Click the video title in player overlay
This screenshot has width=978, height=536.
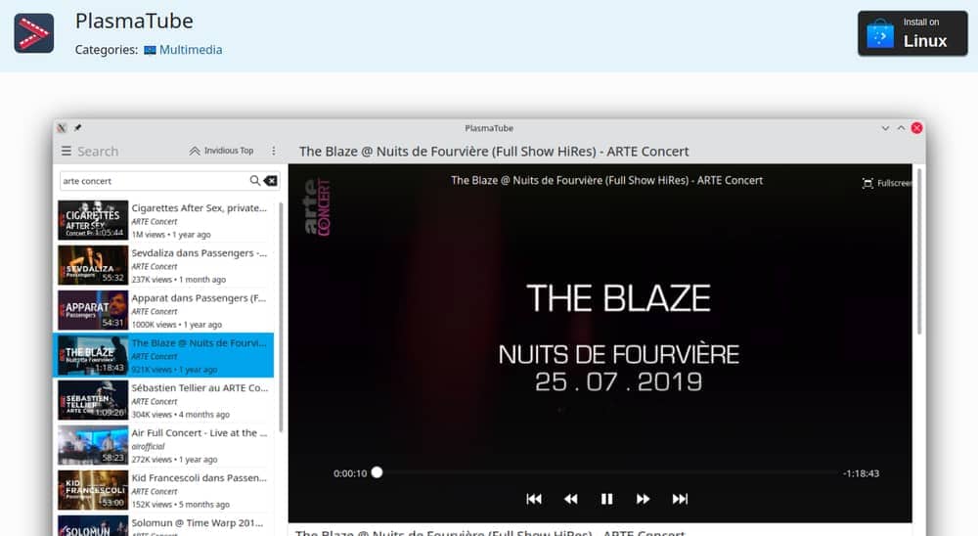tap(606, 180)
